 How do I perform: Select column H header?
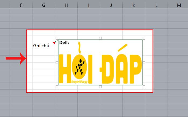pos(66,5)
